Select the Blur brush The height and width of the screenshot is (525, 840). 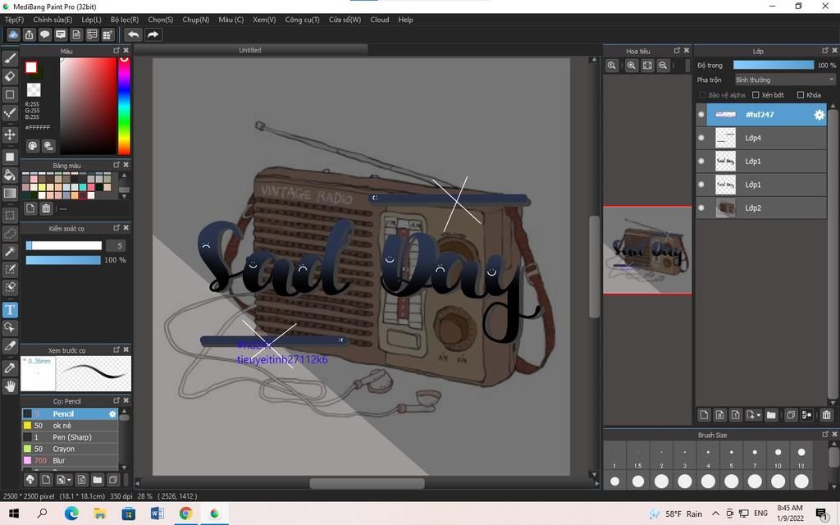coord(70,461)
